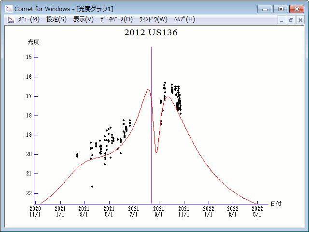Select the isolated outlier data point below magnitude 21
The width and height of the screenshot is (309, 232).
click(92, 187)
